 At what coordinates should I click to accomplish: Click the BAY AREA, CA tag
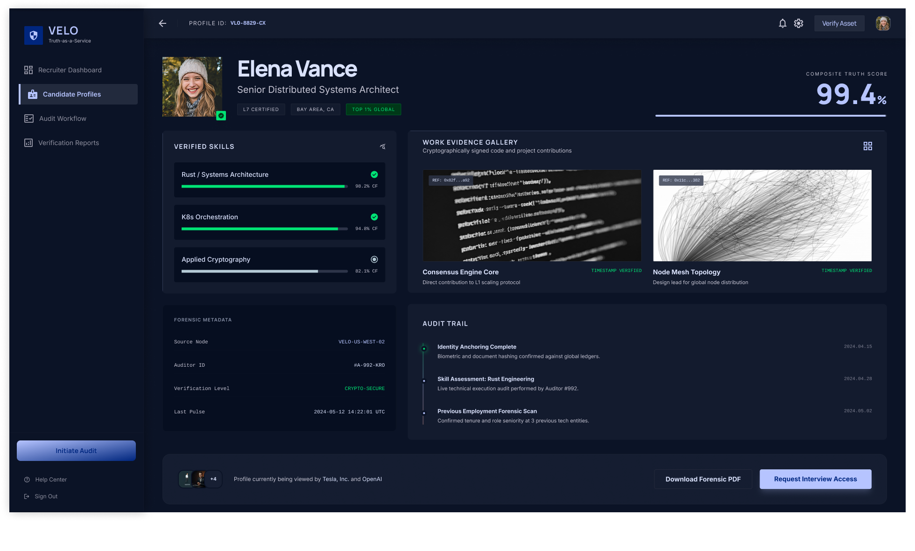(316, 110)
